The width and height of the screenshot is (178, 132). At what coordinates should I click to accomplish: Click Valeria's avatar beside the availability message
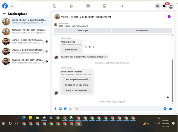coord(56,57)
